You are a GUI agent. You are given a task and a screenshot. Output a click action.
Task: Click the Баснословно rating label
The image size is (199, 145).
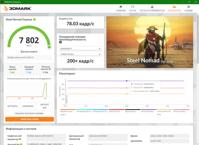pos(29,51)
